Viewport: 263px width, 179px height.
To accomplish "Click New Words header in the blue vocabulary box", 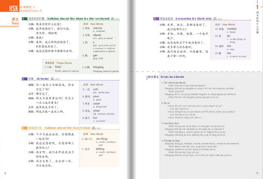I will point(97,85).
